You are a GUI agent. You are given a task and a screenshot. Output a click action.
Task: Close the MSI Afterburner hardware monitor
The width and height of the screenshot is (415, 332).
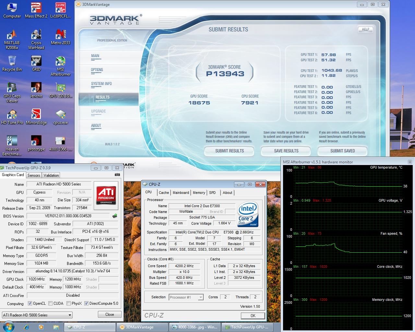[410, 162]
